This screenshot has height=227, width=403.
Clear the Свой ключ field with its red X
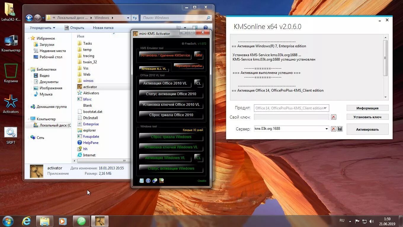coord(333,117)
